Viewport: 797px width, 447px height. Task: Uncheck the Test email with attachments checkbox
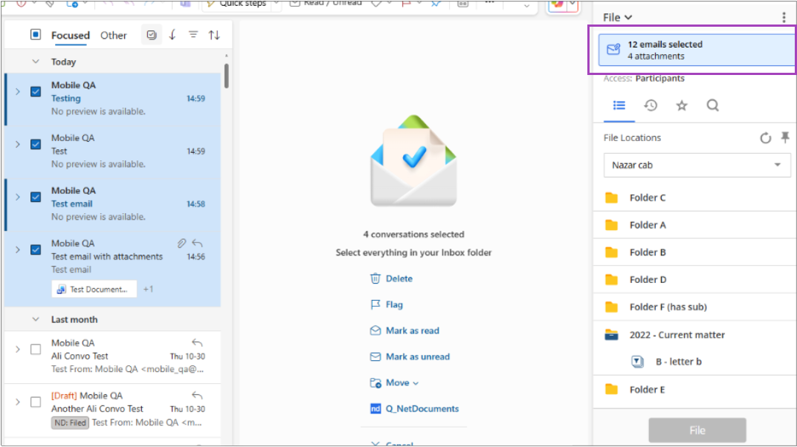pos(36,249)
